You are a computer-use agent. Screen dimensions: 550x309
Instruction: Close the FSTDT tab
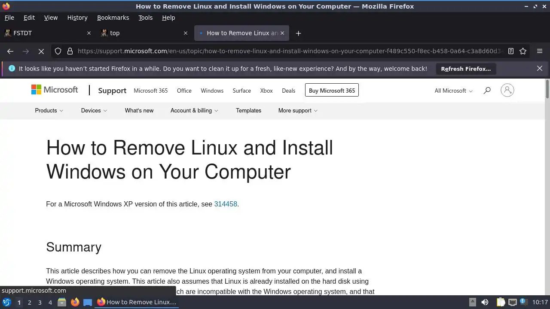(89, 33)
